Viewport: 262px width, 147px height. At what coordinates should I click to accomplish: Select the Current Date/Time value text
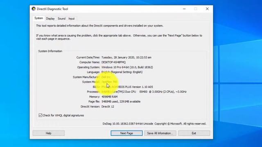126,57
